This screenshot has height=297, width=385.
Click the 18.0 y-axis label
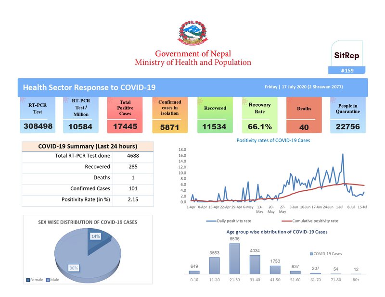point(182,149)
